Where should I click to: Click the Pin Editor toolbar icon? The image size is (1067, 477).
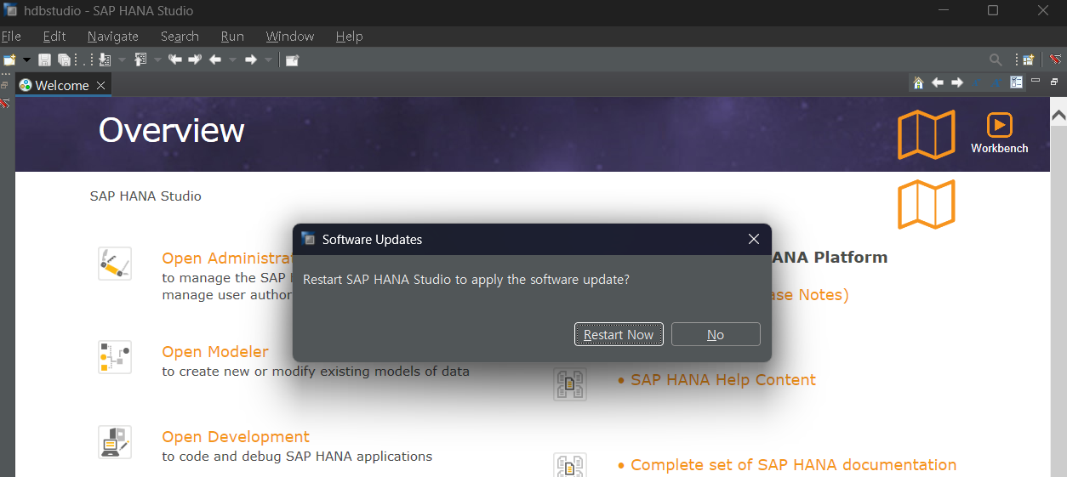pos(292,60)
